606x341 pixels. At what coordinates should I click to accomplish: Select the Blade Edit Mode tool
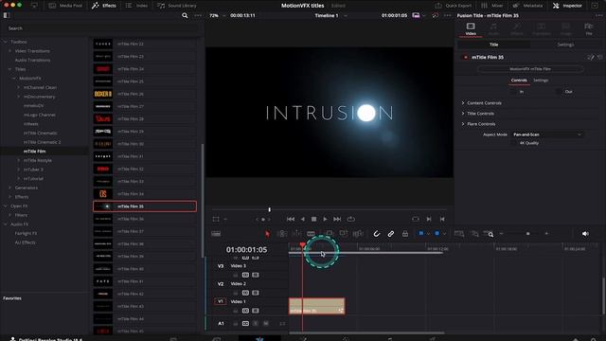(x=311, y=234)
